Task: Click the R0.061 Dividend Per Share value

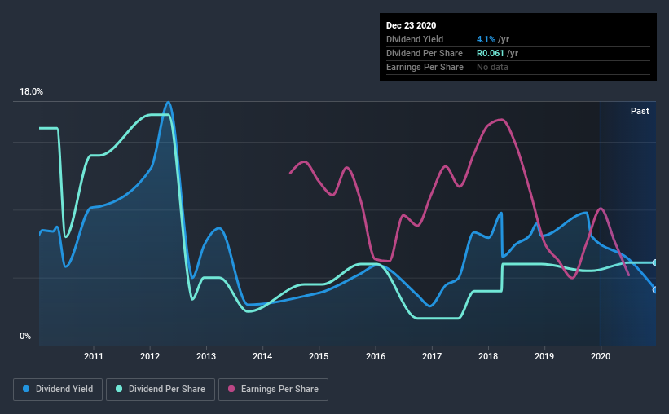Action: [491, 53]
